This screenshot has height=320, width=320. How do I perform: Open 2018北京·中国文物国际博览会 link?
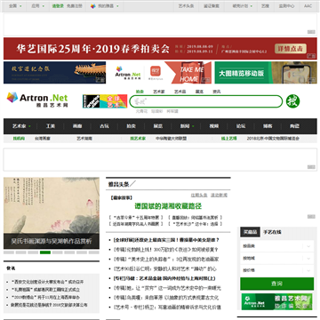coord(273,139)
